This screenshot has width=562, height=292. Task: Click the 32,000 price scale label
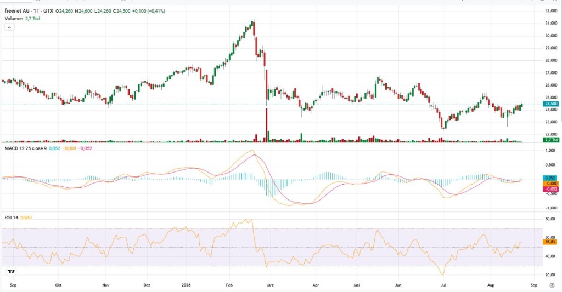click(551, 11)
